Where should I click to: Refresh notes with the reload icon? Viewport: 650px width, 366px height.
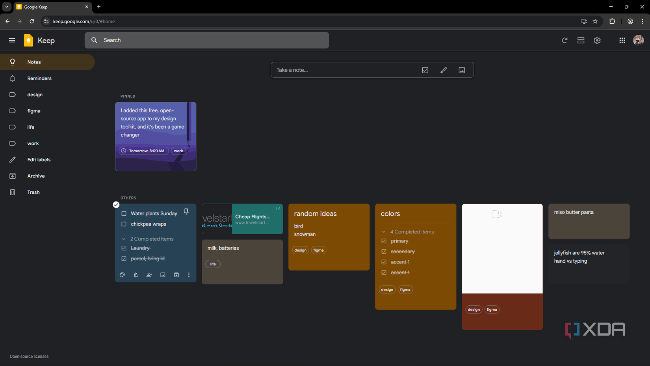[x=565, y=40]
